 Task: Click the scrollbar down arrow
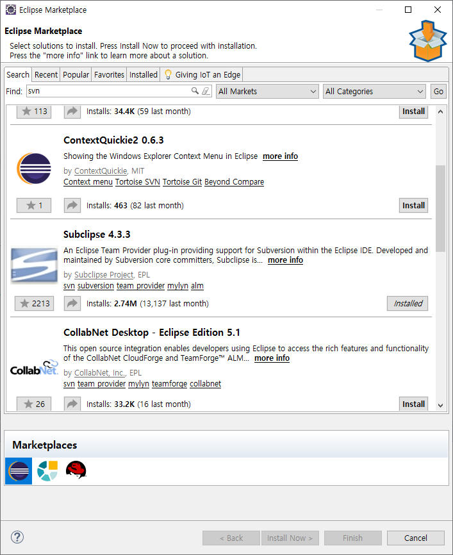(x=440, y=406)
